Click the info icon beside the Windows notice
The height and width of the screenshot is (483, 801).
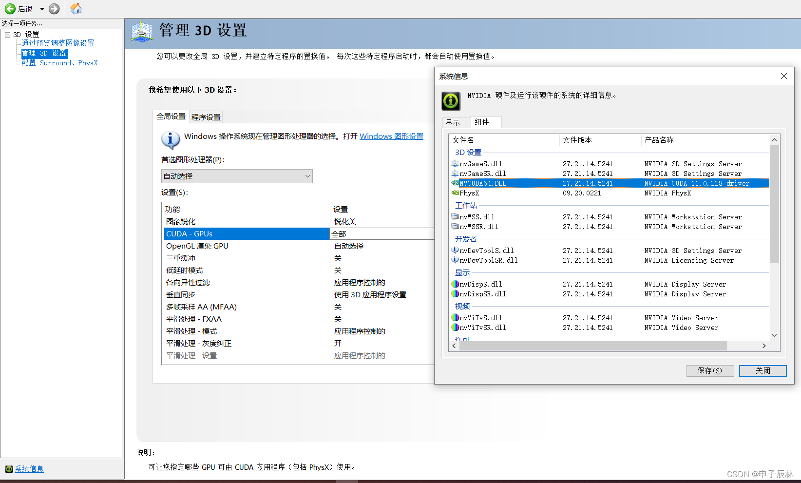click(x=171, y=140)
